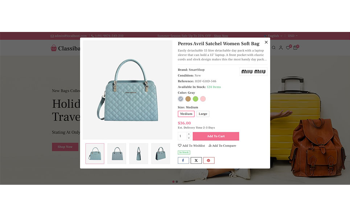This screenshot has width=350, height=217.
Task: Expand the USD currency dropdown
Action: [x=293, y=36]
